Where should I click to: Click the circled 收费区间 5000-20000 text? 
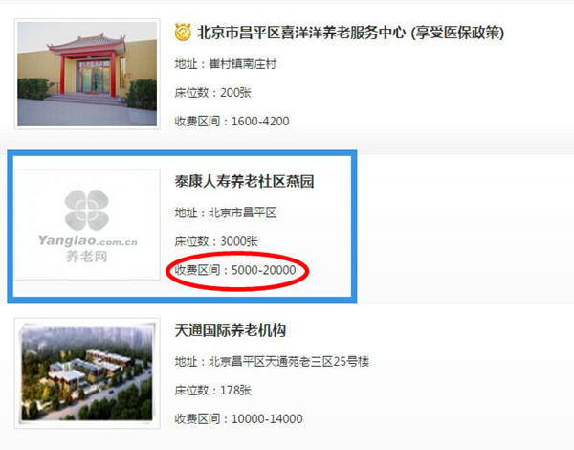coord(235,270)
